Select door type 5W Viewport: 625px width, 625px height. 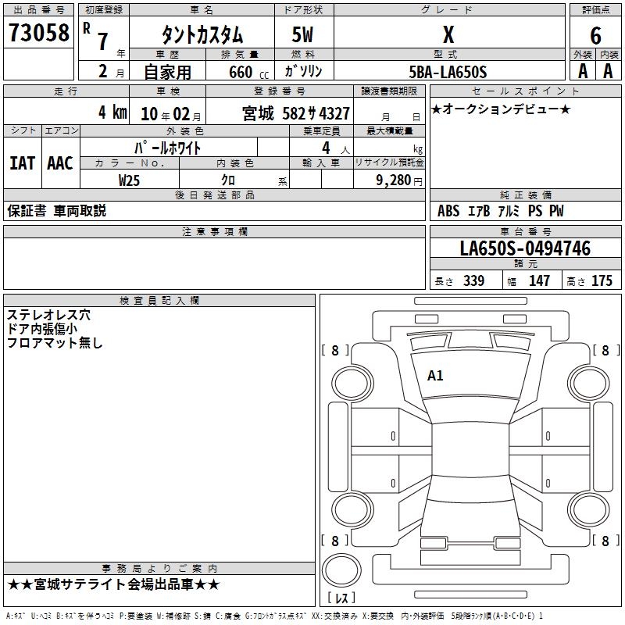[x=302, y=34]
